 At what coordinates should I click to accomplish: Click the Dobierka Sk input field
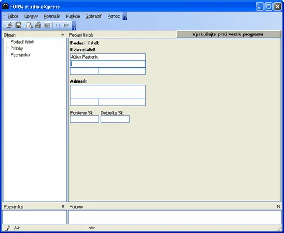(115, 119)
